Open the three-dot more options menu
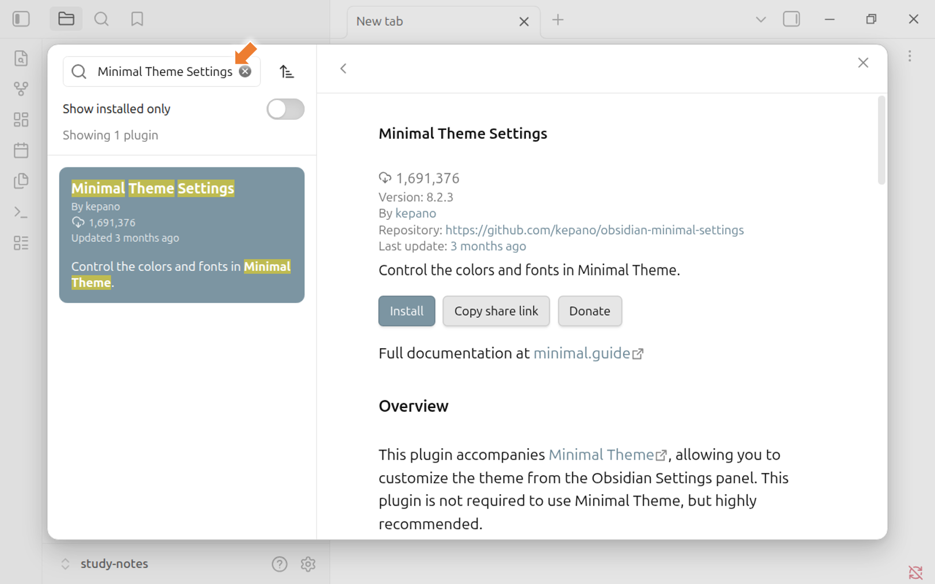 coord(910,56)
